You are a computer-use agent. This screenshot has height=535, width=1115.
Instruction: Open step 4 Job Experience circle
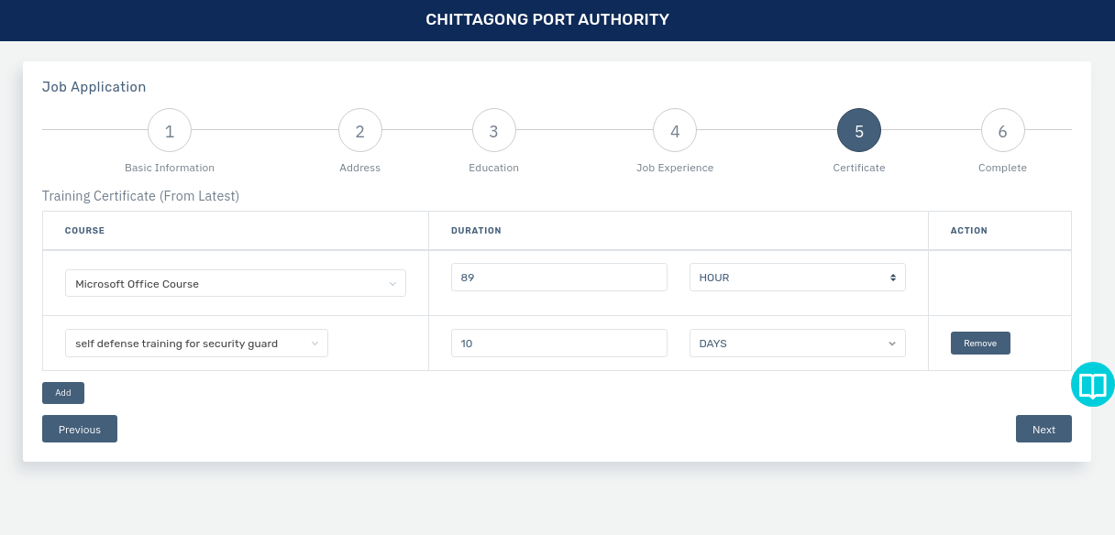coord(675,131)
